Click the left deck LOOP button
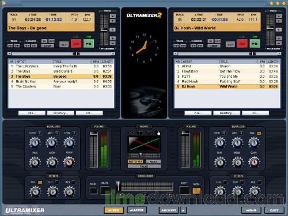Screen dimensions: 288x216 coord(48,46)
